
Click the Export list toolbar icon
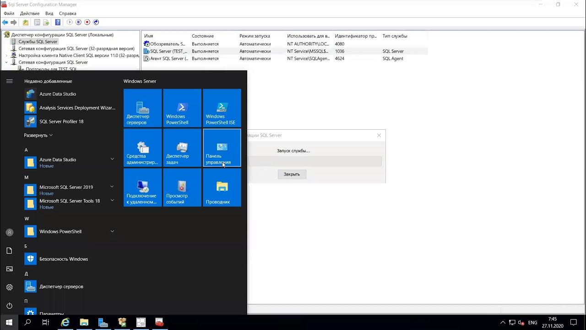pyautogui.click(x=46, y=22)
